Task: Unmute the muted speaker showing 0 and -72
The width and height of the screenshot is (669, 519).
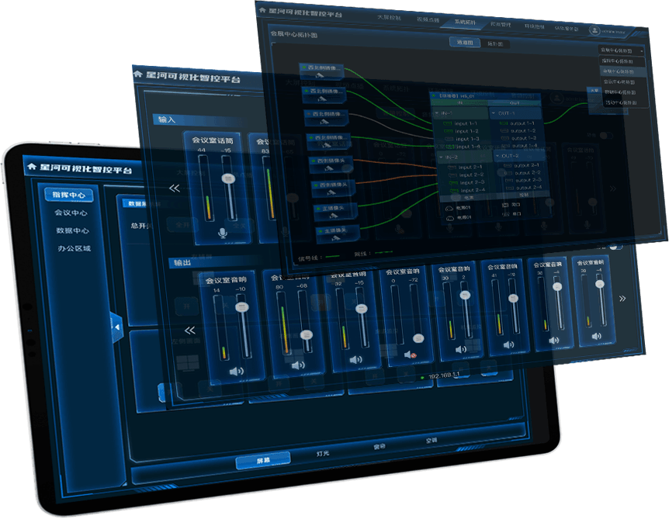Action: [410, 355]
